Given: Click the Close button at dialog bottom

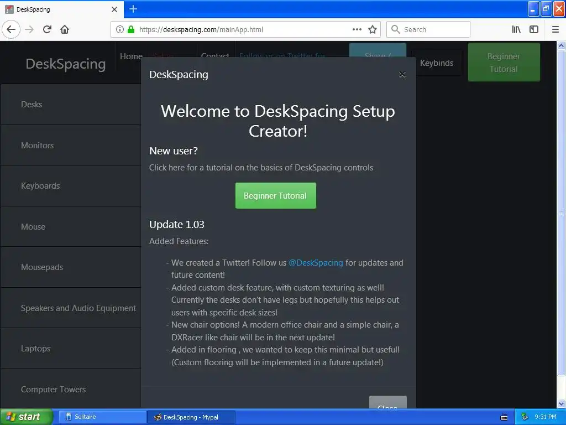Looking at the screenshot, I should click(387, 402).
